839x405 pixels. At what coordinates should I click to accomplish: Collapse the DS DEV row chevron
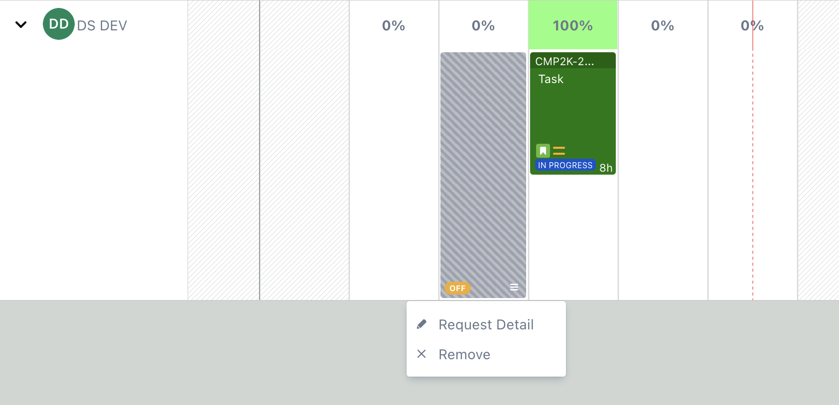click(21, 24)
